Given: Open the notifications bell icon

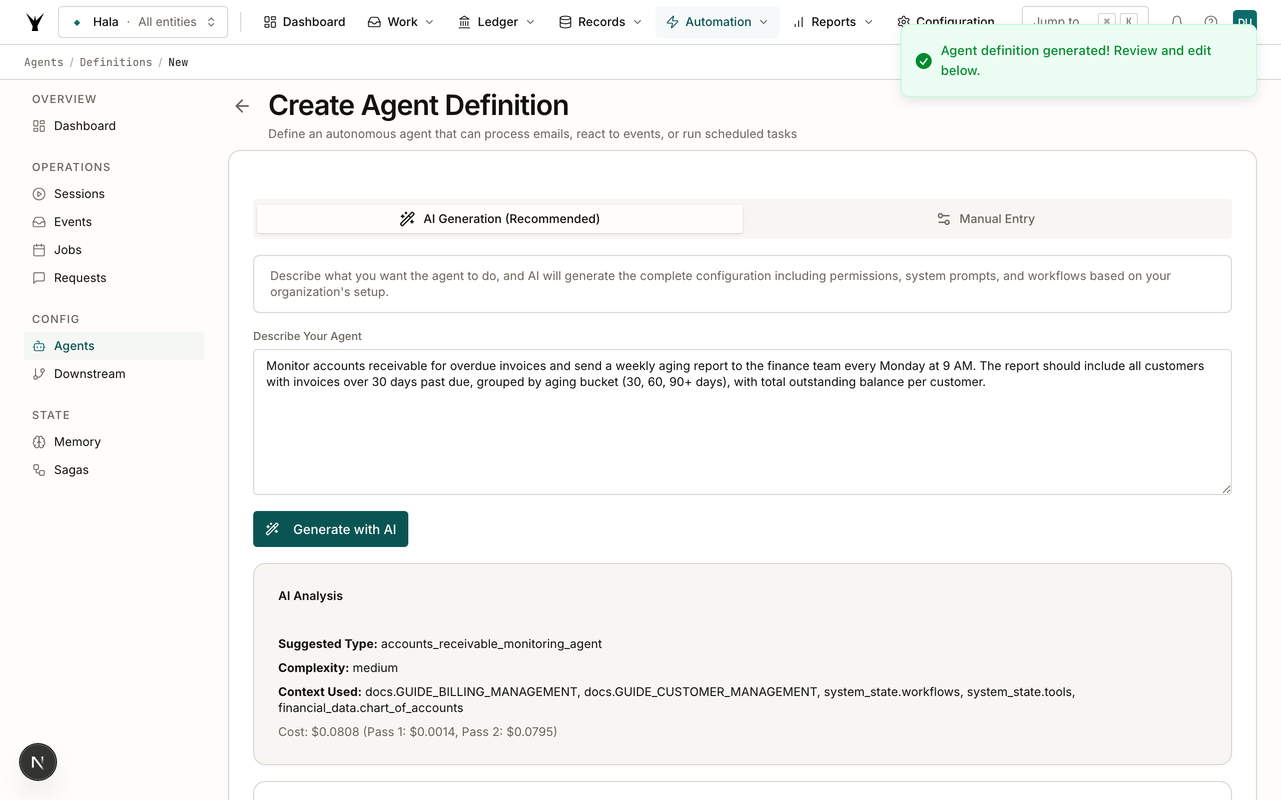Looking at the screenshot, I should coord(1176,21).
